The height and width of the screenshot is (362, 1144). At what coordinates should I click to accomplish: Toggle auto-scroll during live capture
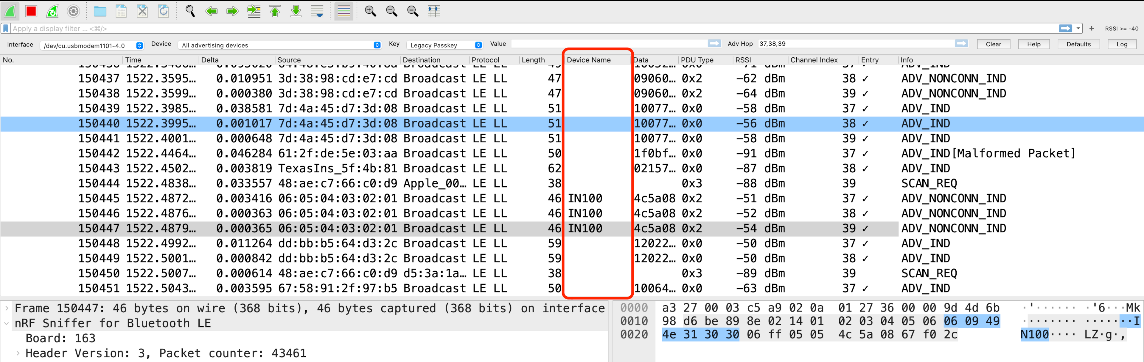pyautogui.click(x=317, y=11)
